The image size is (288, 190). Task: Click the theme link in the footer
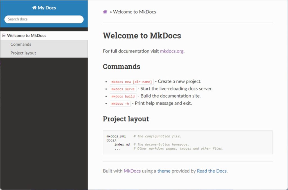pos(164,171)
